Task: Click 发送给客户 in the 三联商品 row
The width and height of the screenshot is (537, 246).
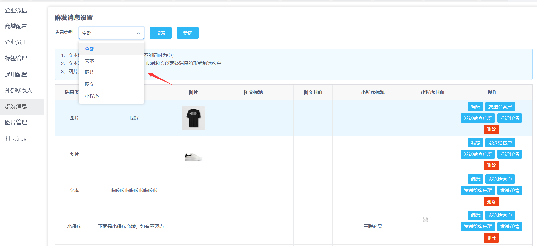Action: 500,215
